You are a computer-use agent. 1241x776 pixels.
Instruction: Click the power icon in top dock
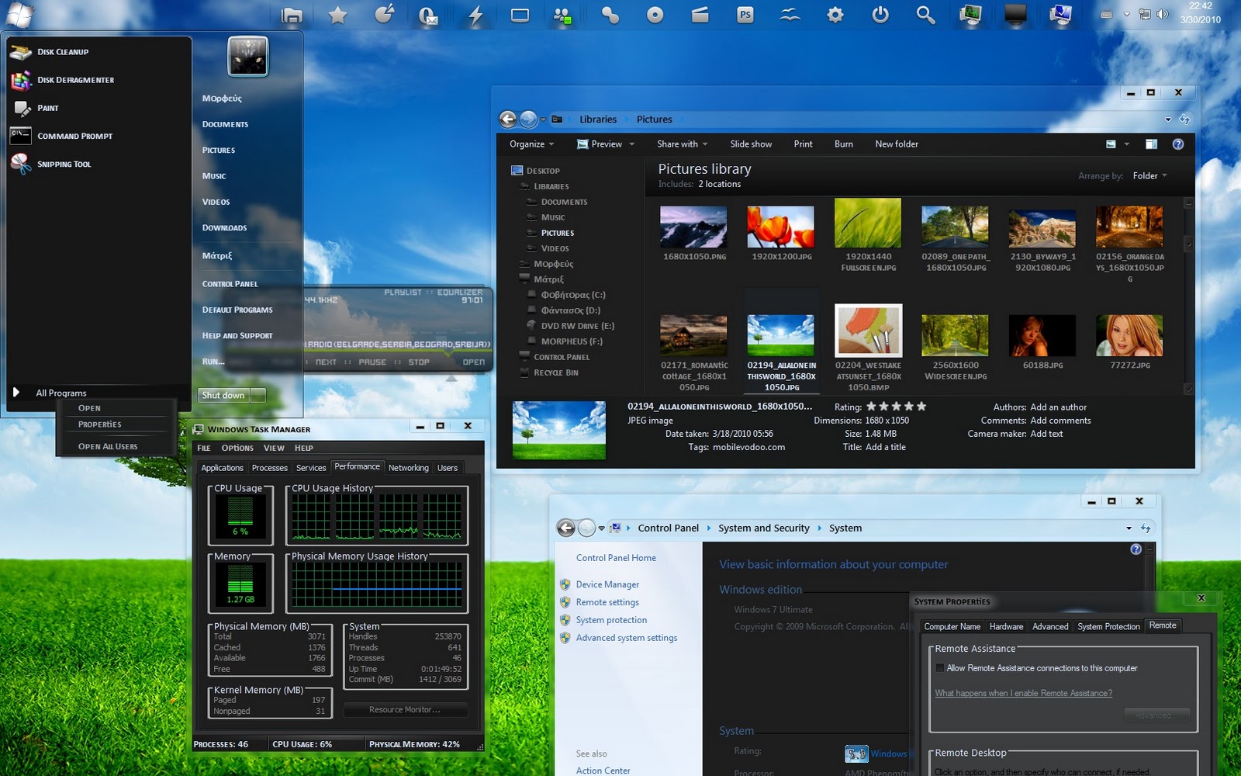[x=880, y=15]
